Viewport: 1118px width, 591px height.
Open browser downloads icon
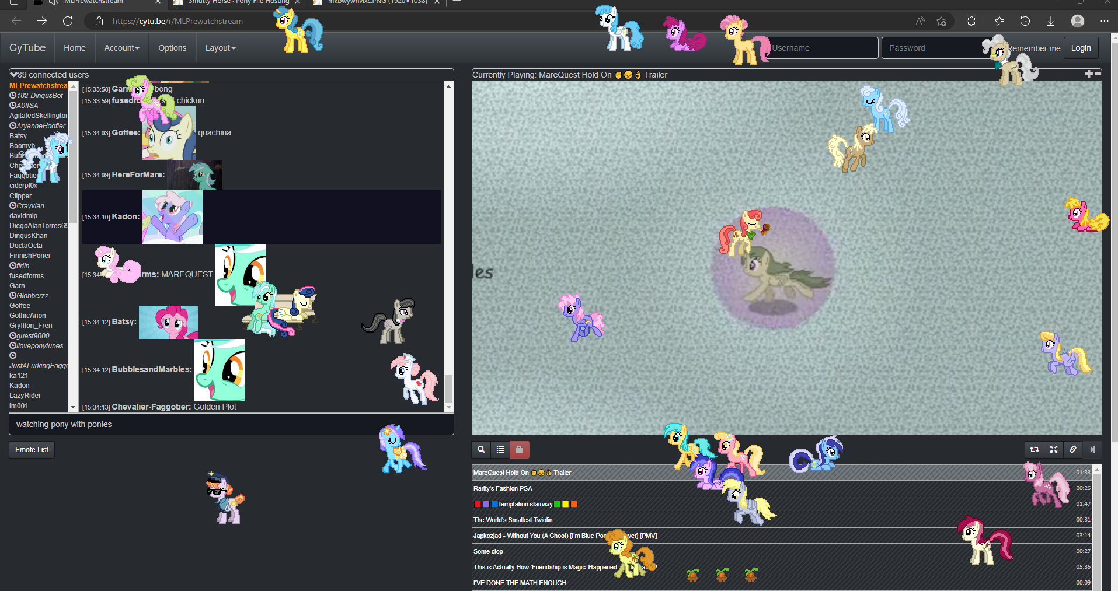pyautogui.click(x=1050, y=21)
